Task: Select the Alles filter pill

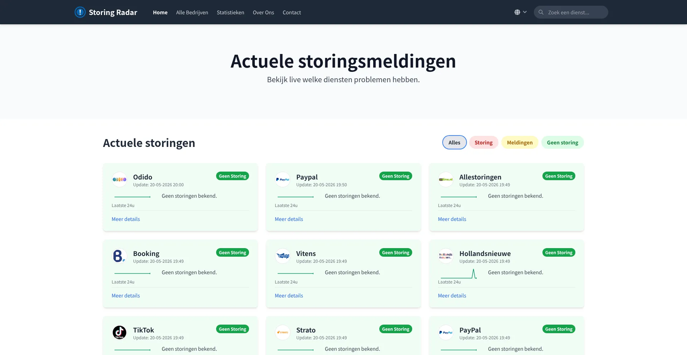Action: click(454, 142)
